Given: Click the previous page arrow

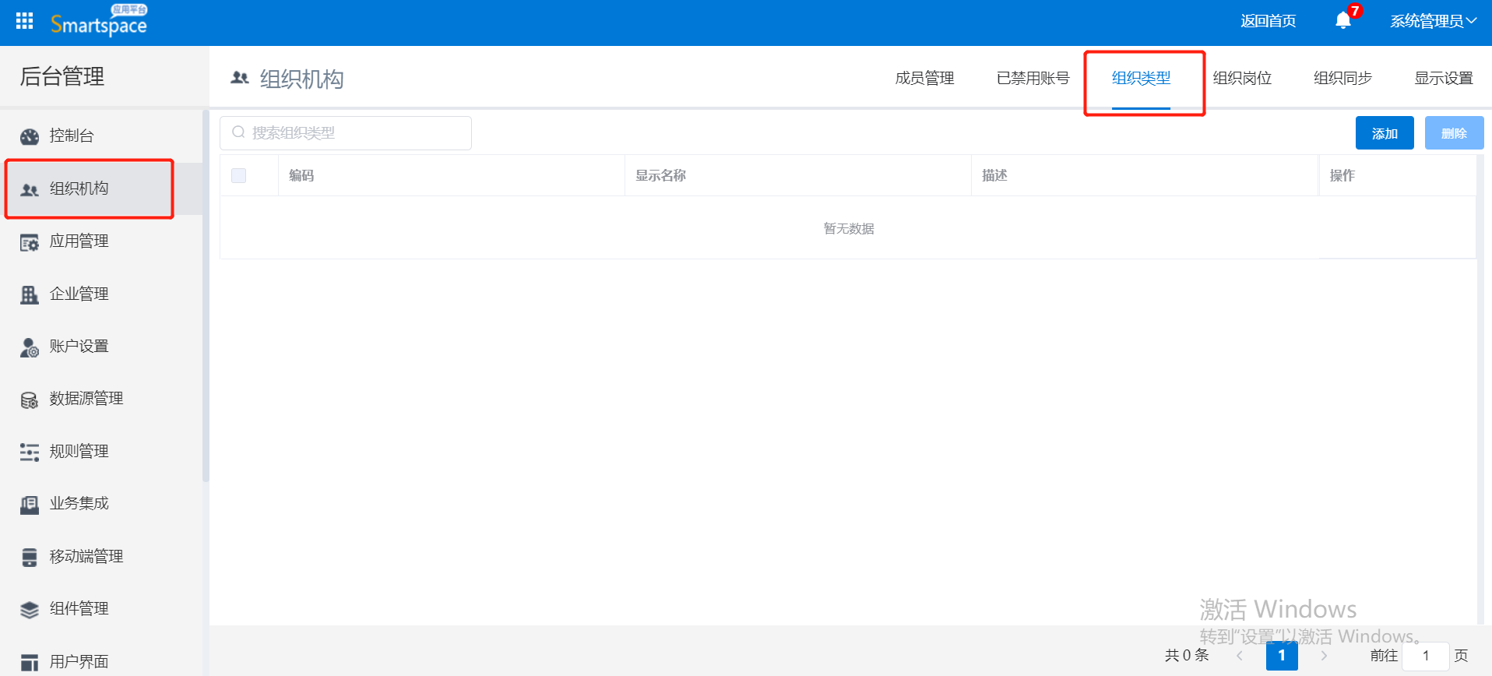Looking at the screenshot, I should (1240, 656).
